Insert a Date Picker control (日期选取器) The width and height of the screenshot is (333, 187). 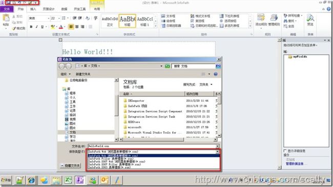(171, 26)
